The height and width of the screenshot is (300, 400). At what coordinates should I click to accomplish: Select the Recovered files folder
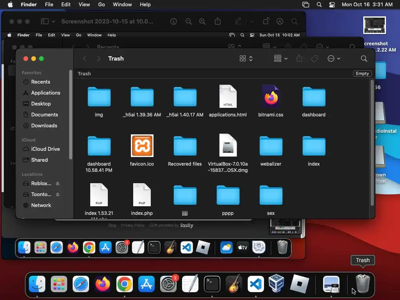(185, 146)
